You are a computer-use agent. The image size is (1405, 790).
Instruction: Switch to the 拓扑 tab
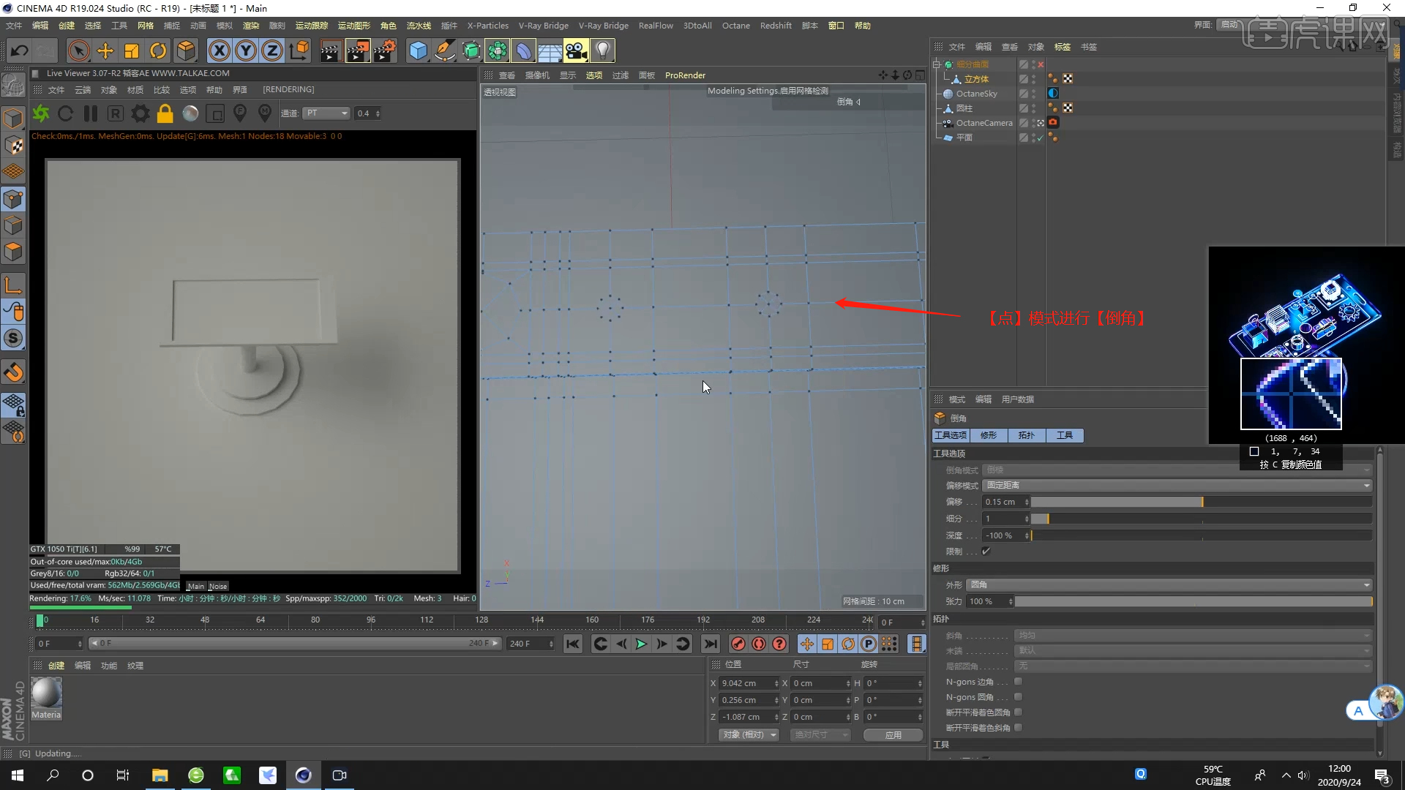1027,435
